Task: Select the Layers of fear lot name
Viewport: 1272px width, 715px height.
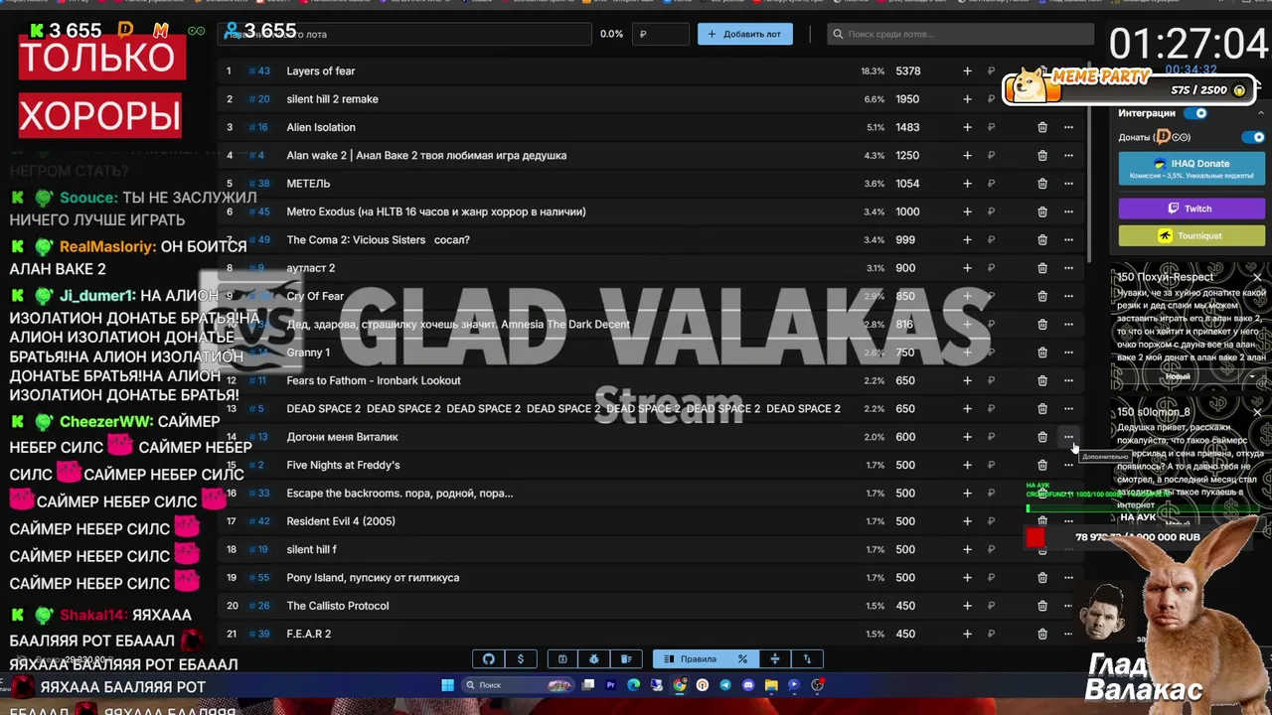Action: click(x=321, y=71)
